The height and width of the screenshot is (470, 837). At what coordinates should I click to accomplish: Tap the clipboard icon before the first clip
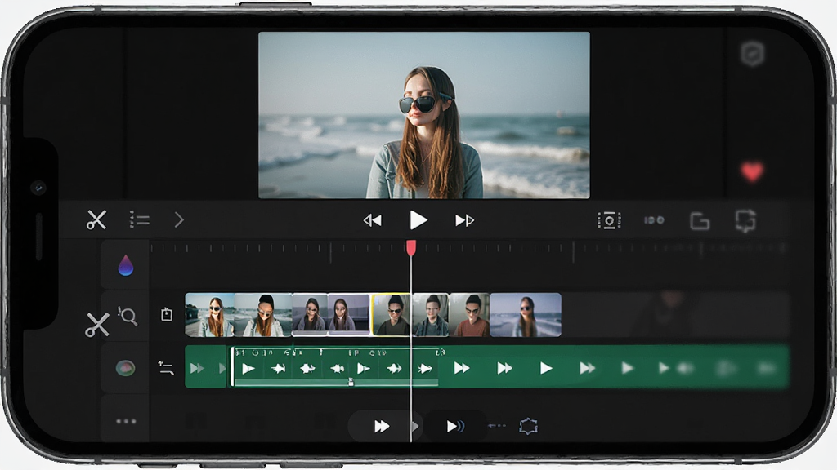pyautogui.click(x=167, y=314)
